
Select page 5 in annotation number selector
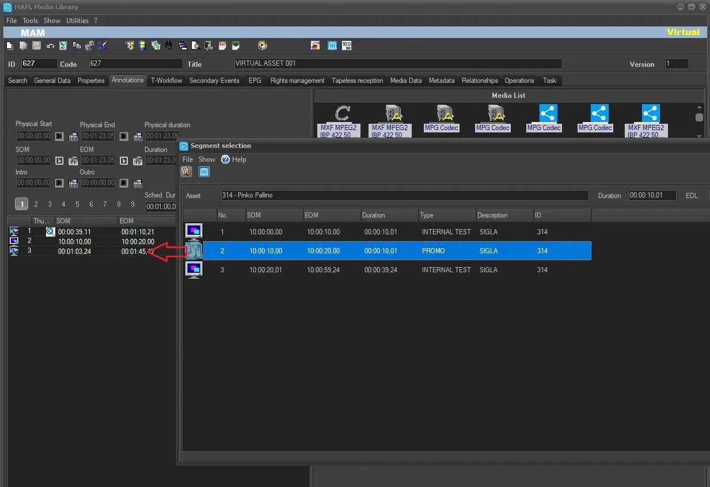click(x=77, y=204)
